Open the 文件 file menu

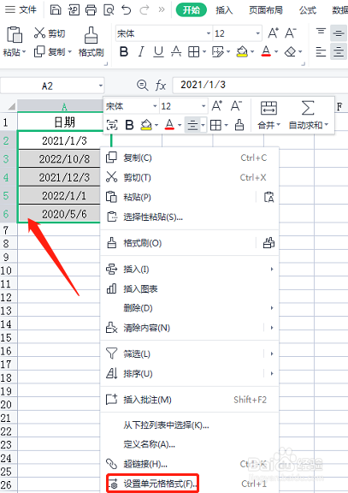pyautogui.click(x=21, y=9)
